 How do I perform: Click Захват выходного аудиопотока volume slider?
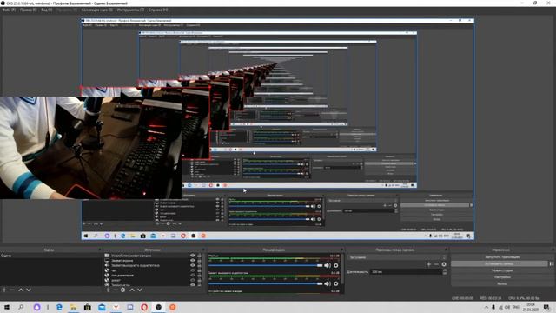point(265,283)
